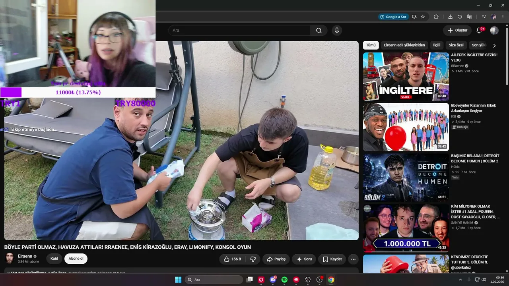This screenshot has height=286, width=509.
Task: Open the 1.000.000 TL quiz video thumbnail
Action: [x=406, y=228]
